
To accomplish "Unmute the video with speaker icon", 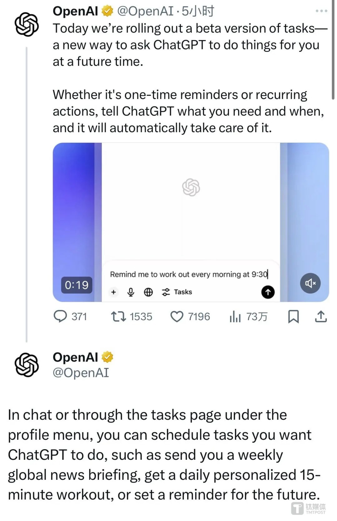I will (x=310, y=283).
